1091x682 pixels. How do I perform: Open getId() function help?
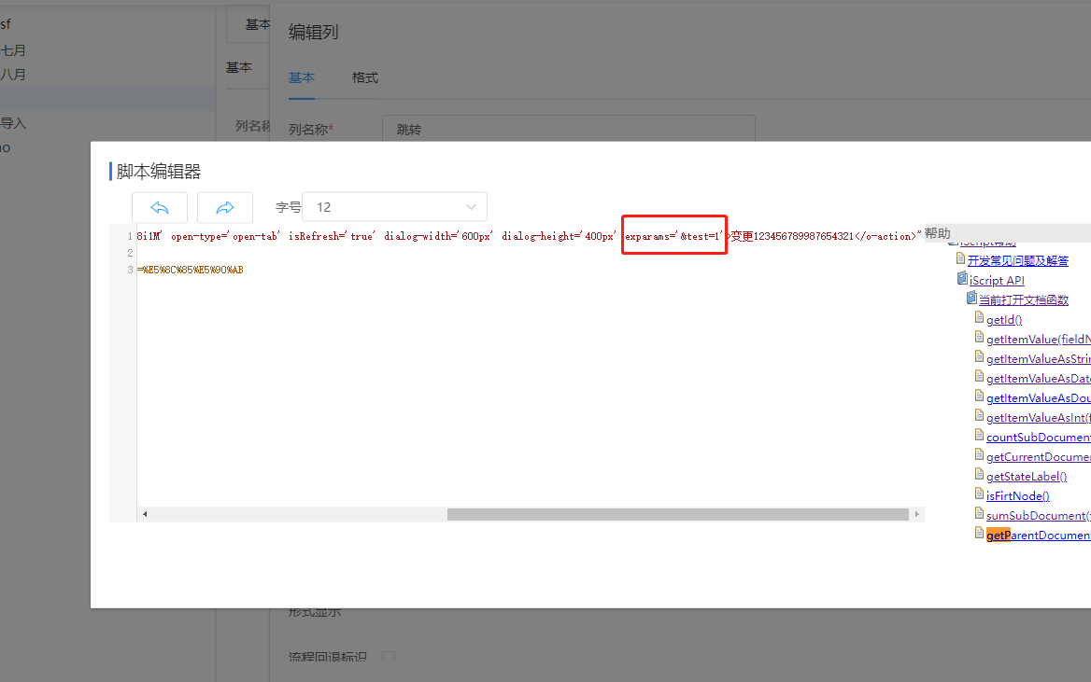(x=1004, y=320)
